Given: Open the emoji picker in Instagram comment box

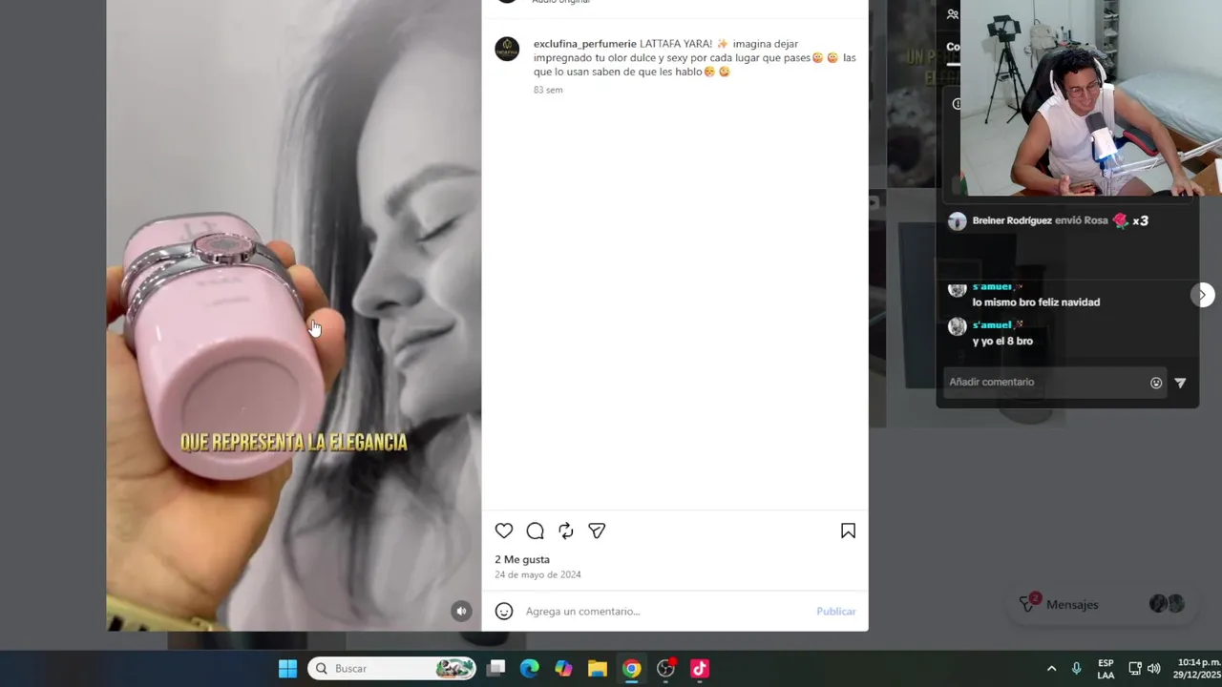Looking at the screenshot, I should click(x=504, y=611).
